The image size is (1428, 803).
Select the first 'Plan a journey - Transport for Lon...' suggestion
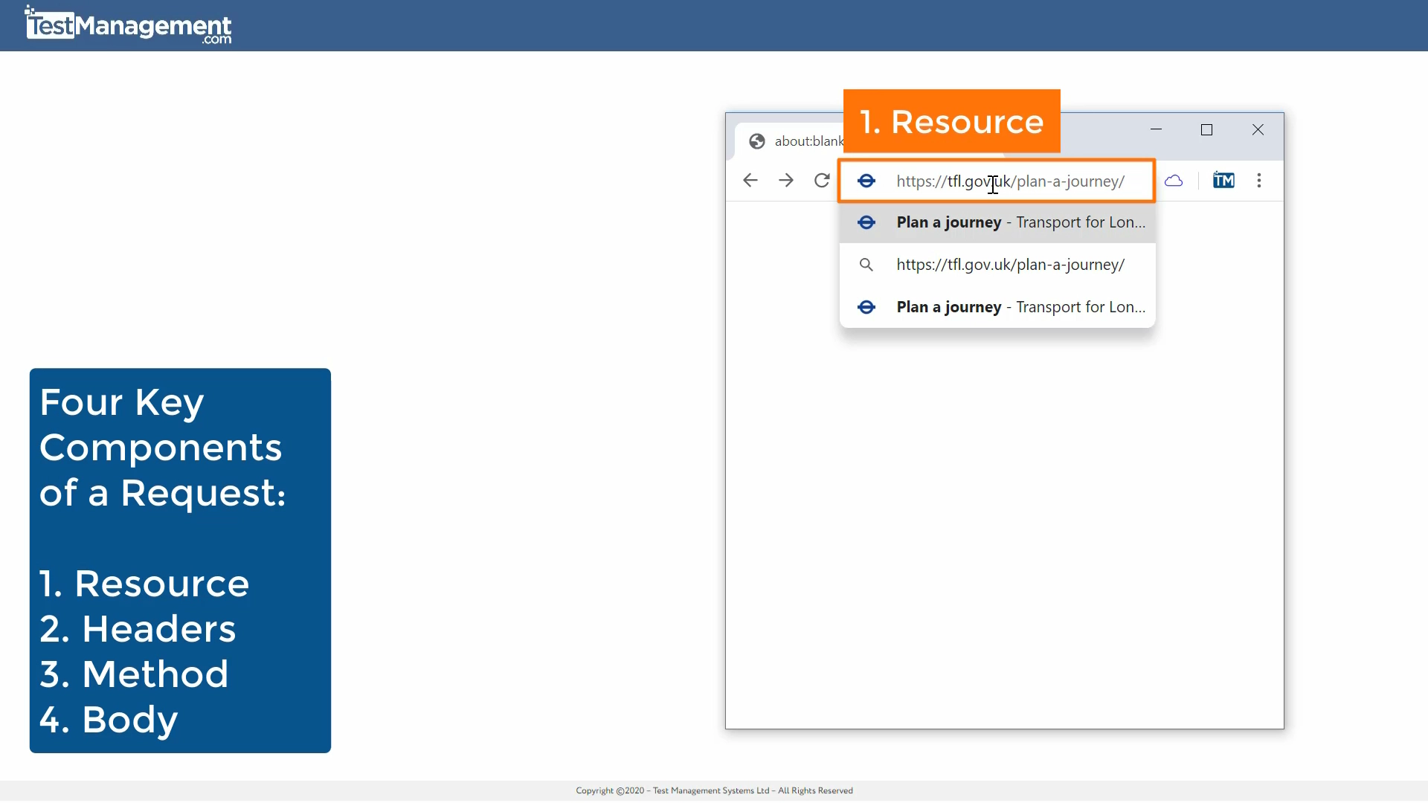point(997,222)
